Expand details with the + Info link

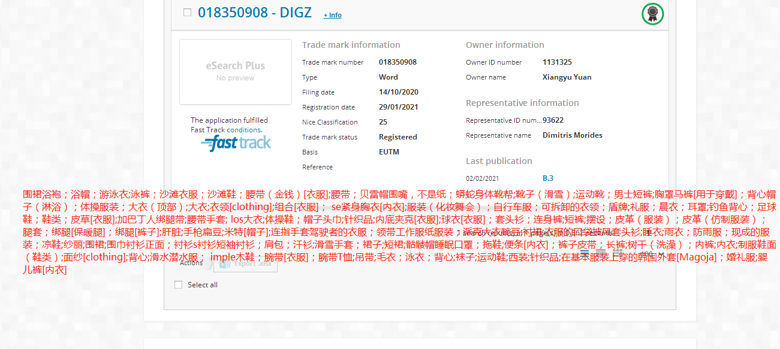(332, 15)
